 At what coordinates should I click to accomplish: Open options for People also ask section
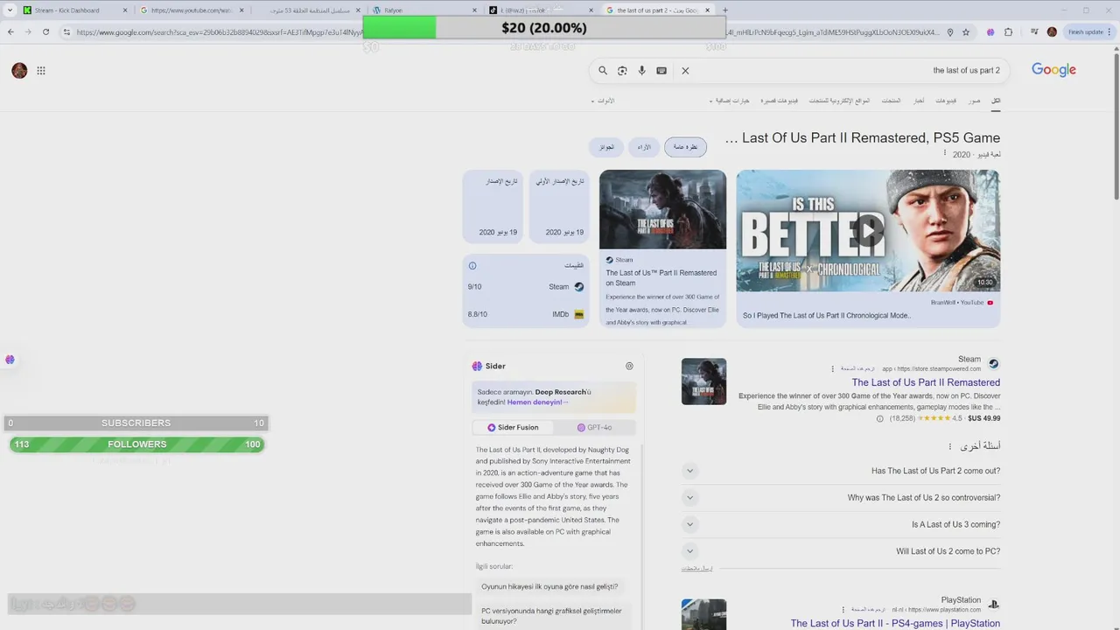coord(950,446)
